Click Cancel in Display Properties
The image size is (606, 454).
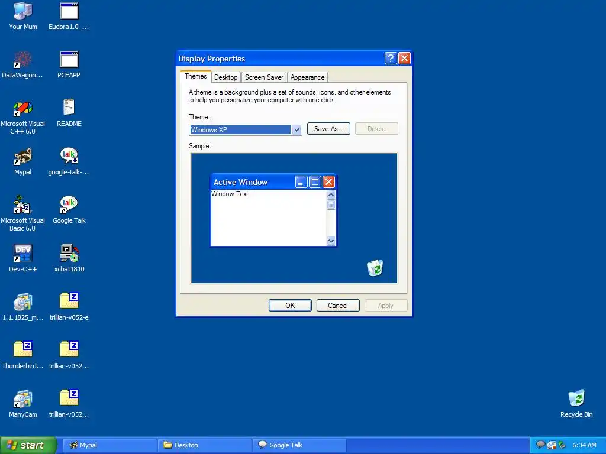338,306
